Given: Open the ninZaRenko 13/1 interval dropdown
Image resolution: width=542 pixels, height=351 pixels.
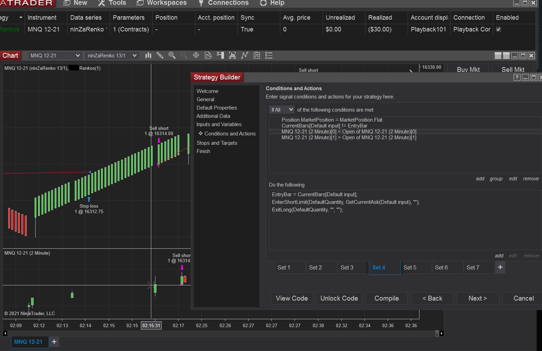Looking at the screenshot, I should (112, 56).
